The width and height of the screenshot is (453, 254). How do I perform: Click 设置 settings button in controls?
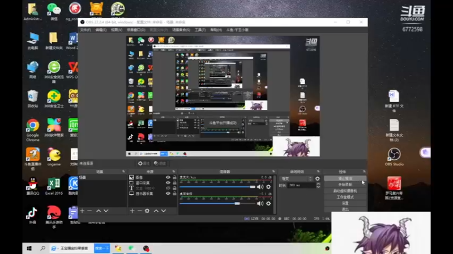click(x=345, y=203)
